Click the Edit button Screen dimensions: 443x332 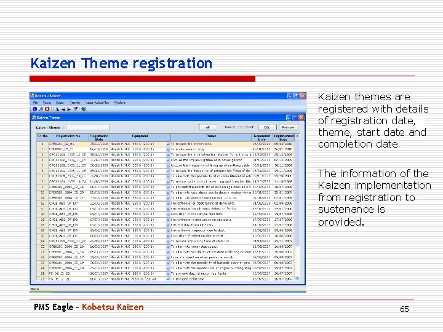[267, 127]
